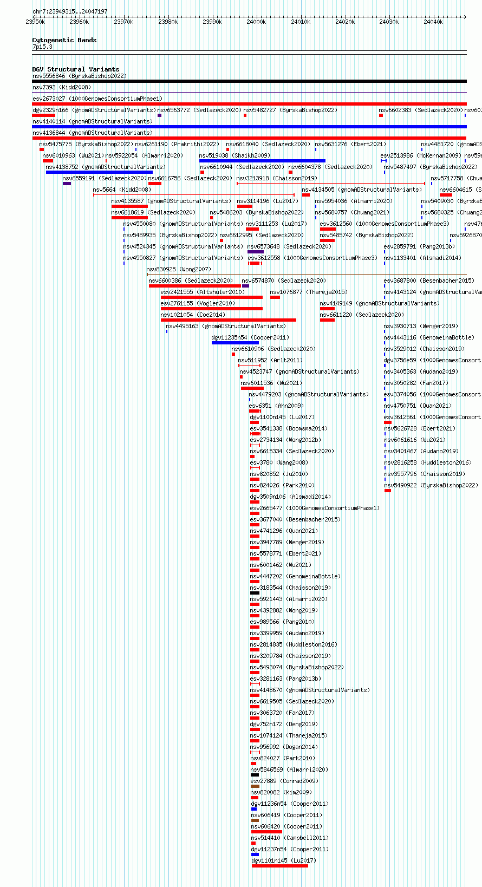Open dgv752n172 (Deng2019) variant
This screenshot has height=887, width=482.
pos(284,724)
